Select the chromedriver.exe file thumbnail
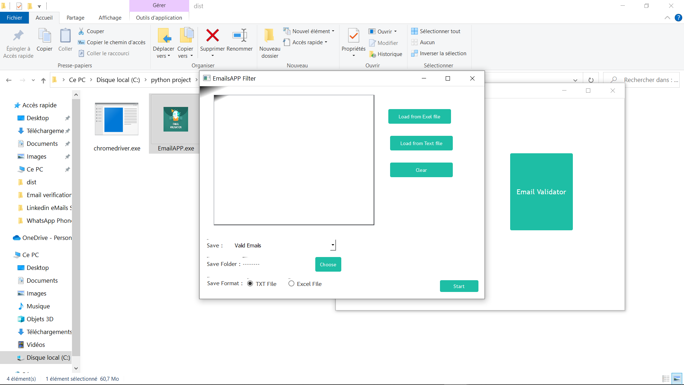 tap(116, 119)
